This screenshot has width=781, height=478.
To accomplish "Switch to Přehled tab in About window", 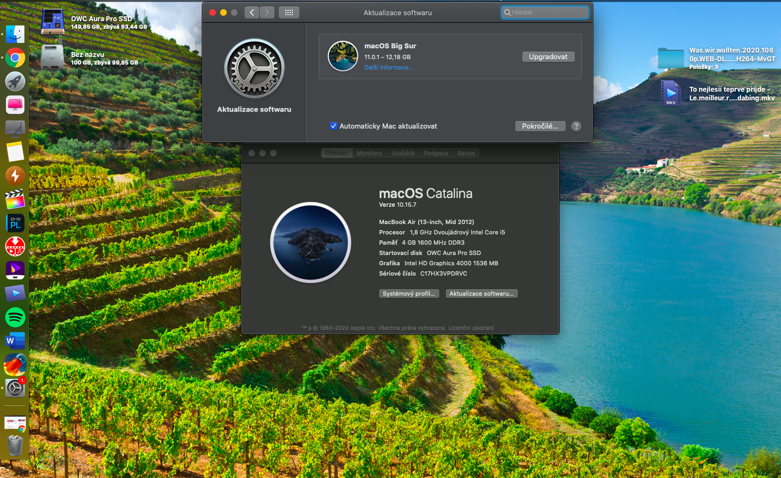I will tap(337, 153).
